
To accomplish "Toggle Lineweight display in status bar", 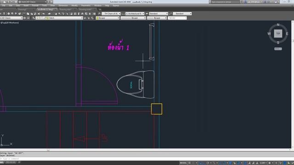I will 230,163.
